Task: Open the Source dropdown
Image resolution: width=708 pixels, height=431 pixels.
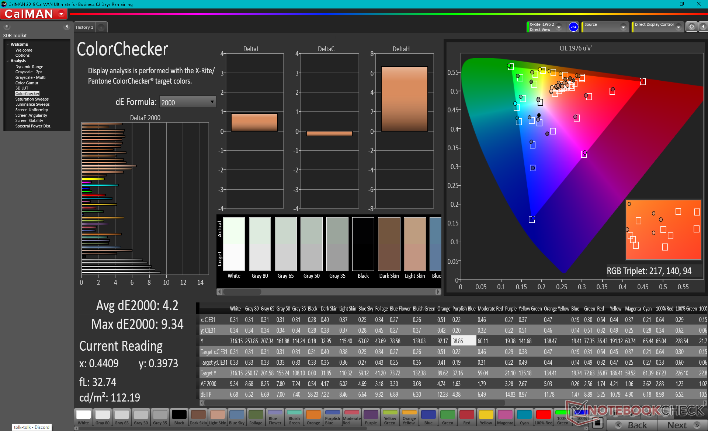Action: 623,27
